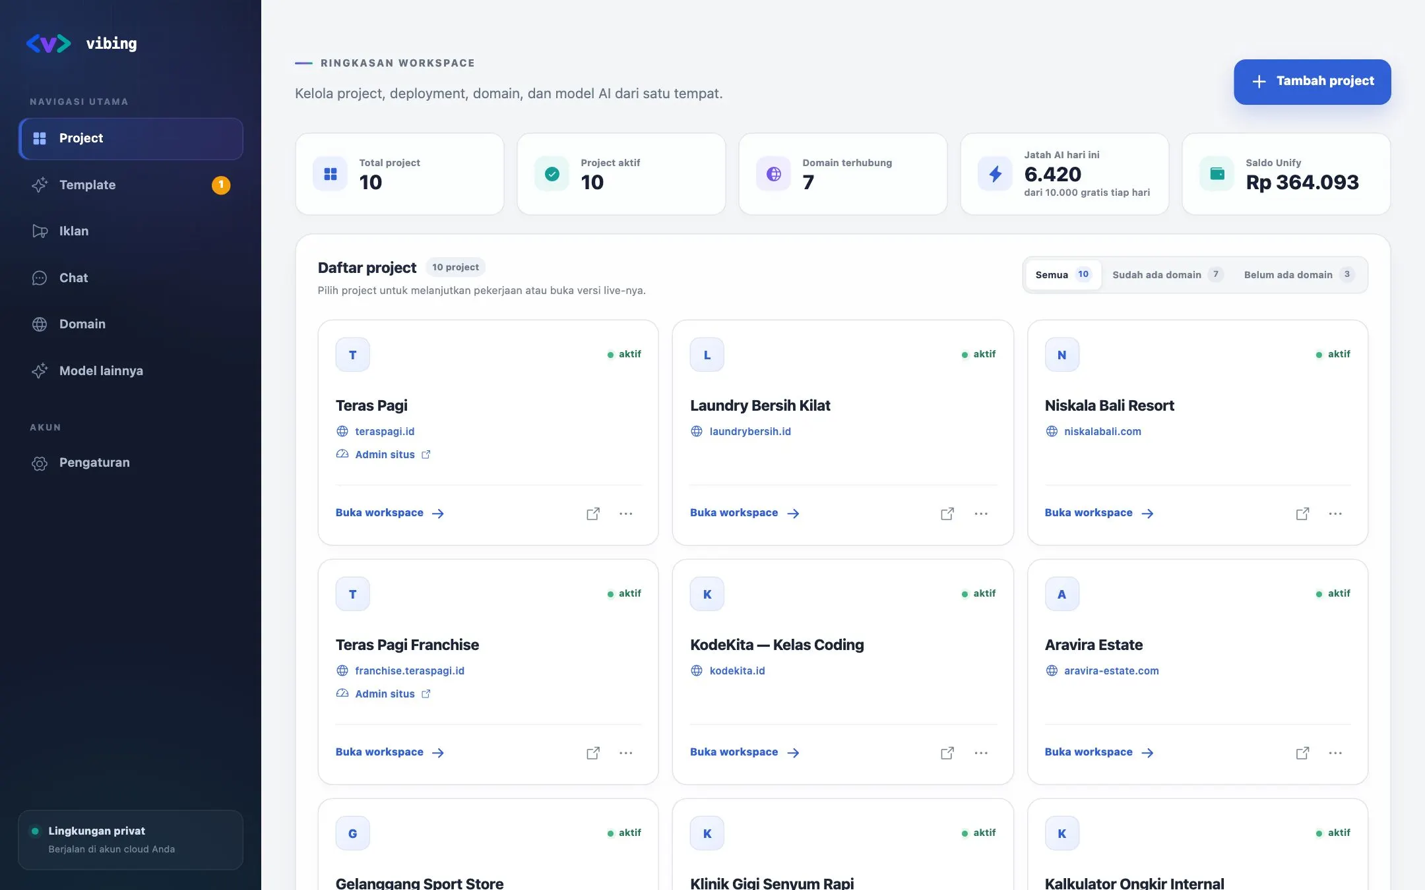Open Teras Pagi live site icon

point(593,514)
